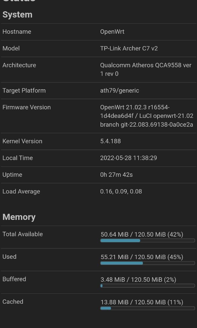The height and width of the screenshot is (328, 197).
Task: Click the ath79/generic target platform value
Action: [x=119, y=91]
